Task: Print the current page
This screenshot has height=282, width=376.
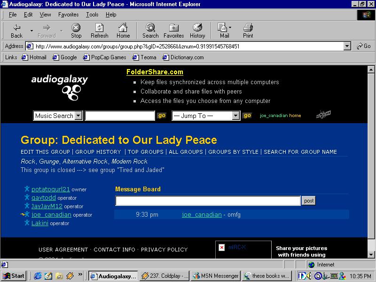Action: click(x=248, y=31)
